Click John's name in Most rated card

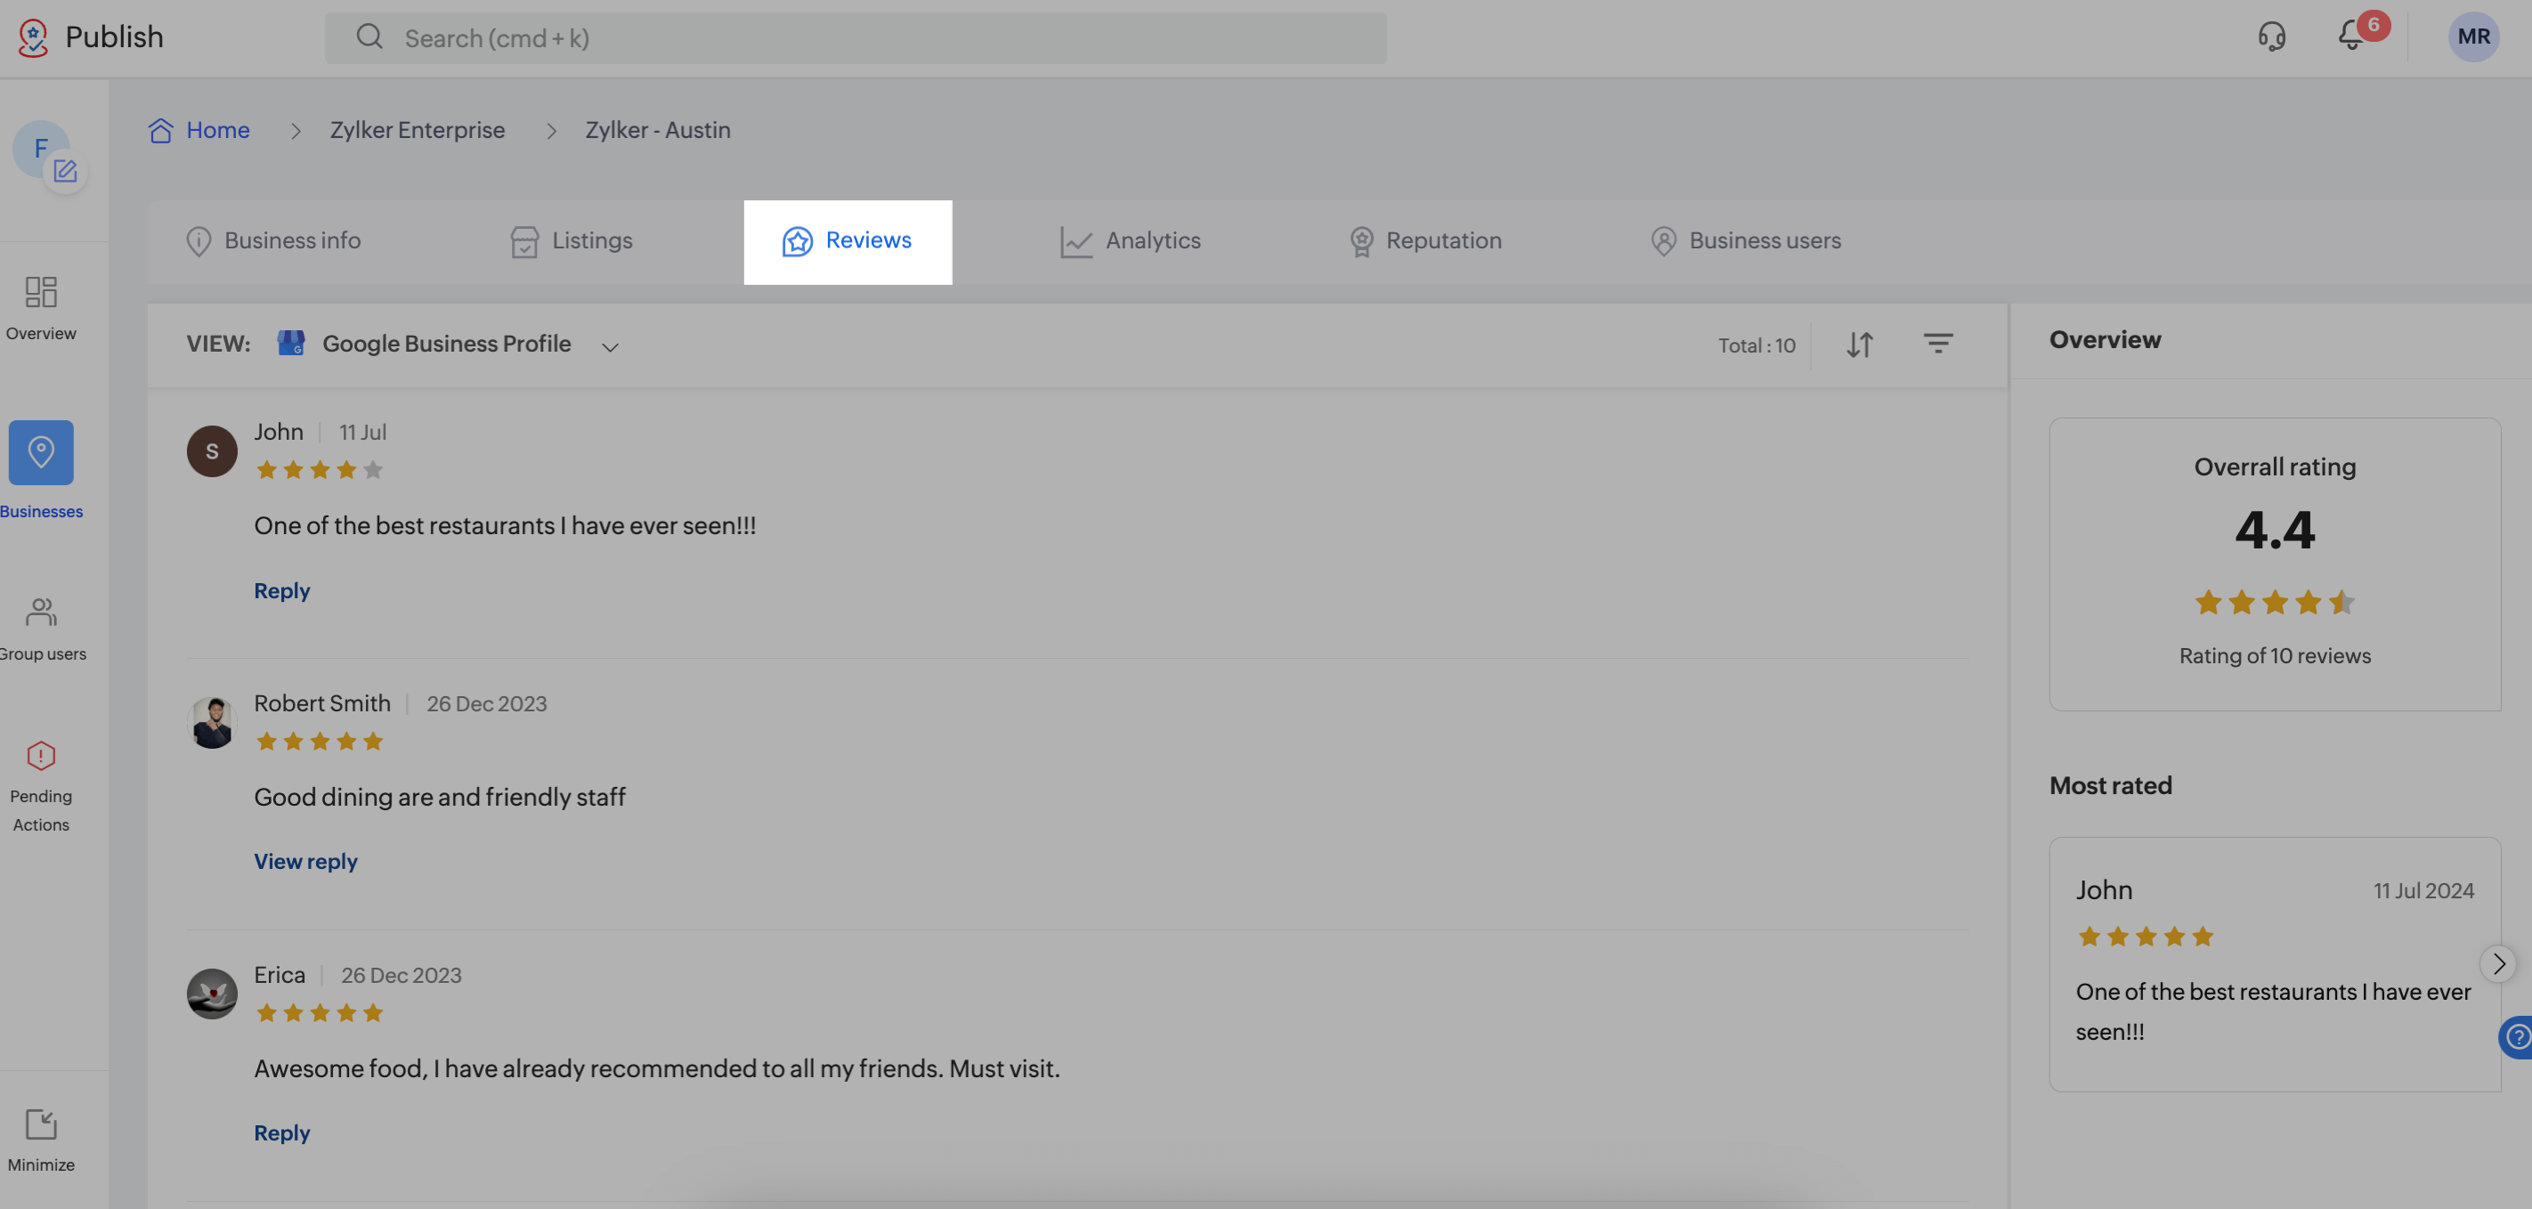2104,889
